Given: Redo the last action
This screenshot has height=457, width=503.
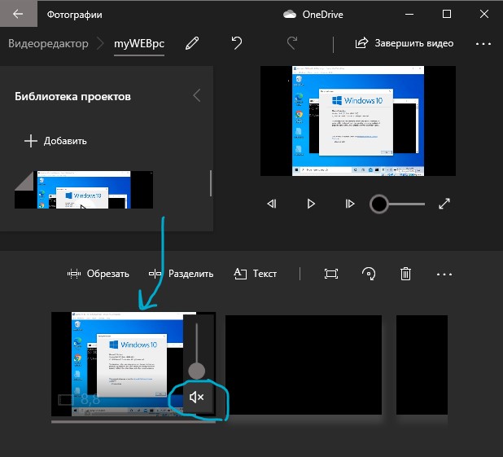Looking at the screenshot, I should (x=292, y=42).
